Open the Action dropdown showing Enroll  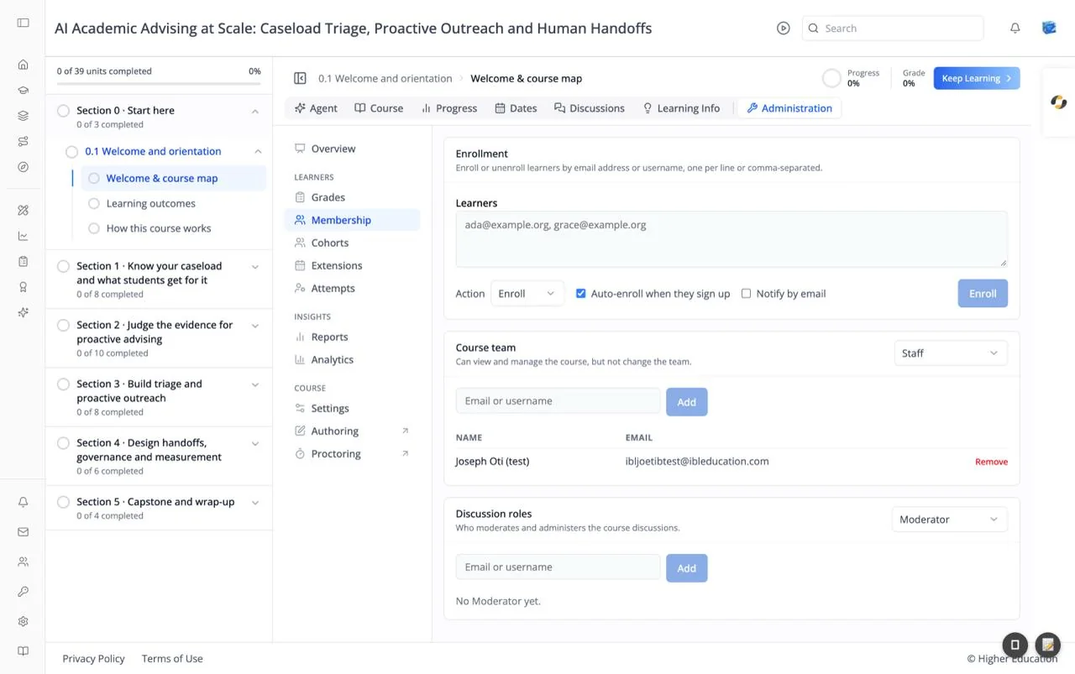(527, 294)
